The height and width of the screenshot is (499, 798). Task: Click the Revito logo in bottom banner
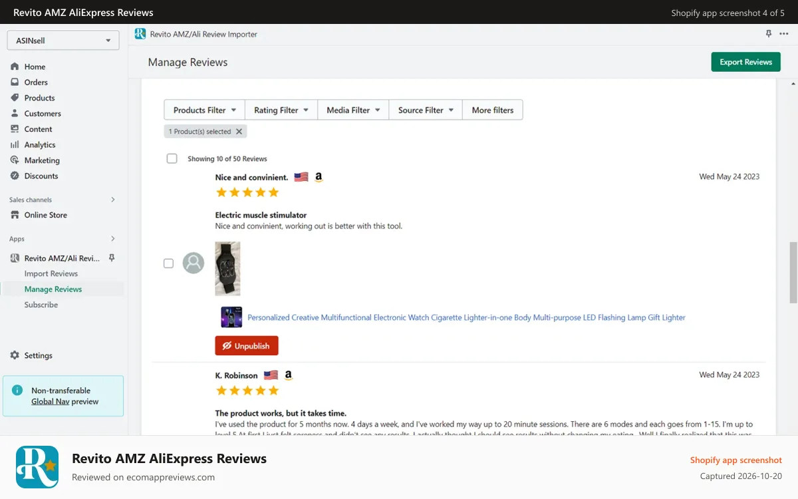click(x=37, y=467)
